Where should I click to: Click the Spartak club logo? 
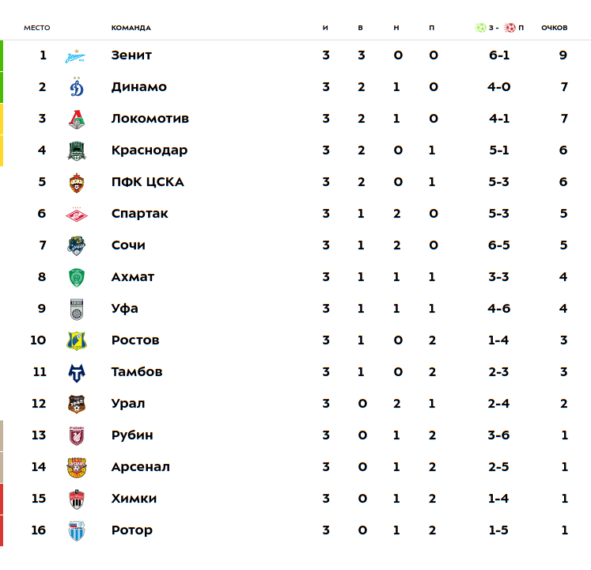[77, 214]
